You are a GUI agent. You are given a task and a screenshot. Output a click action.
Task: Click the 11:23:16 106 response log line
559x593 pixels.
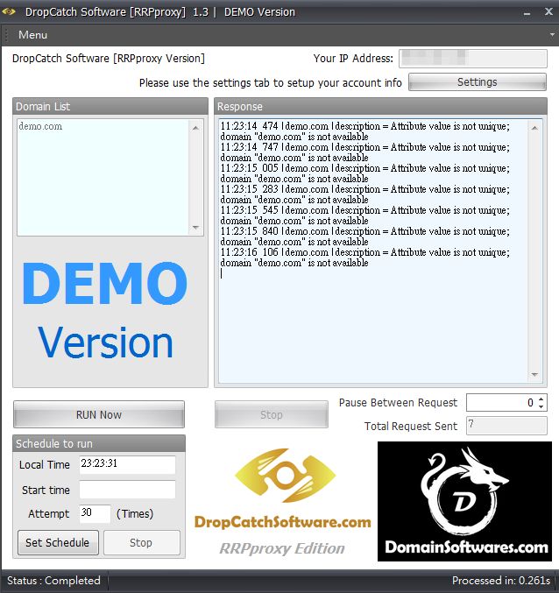[365, 258]
